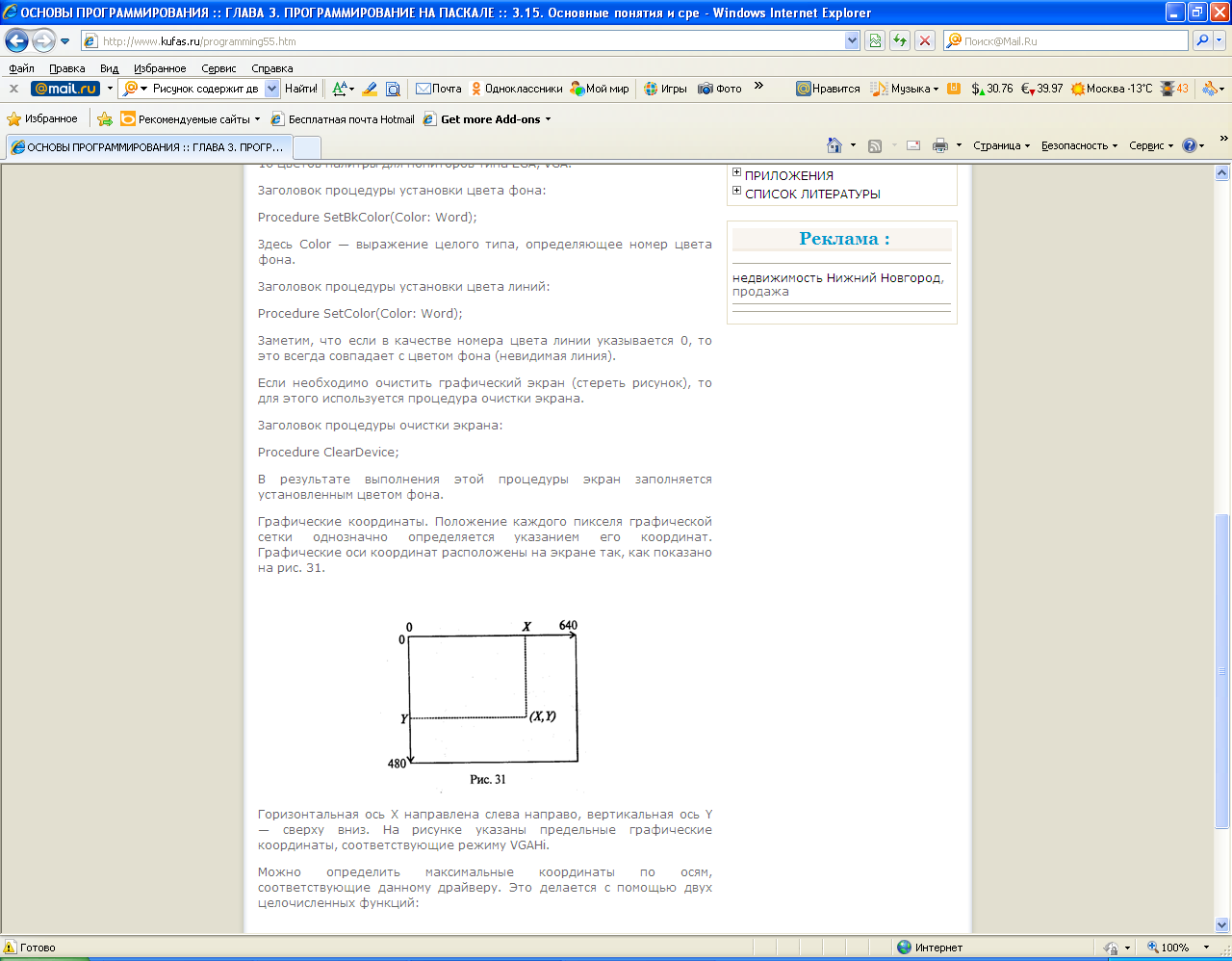Click the highlighter pencil icon

pos(369,89)
